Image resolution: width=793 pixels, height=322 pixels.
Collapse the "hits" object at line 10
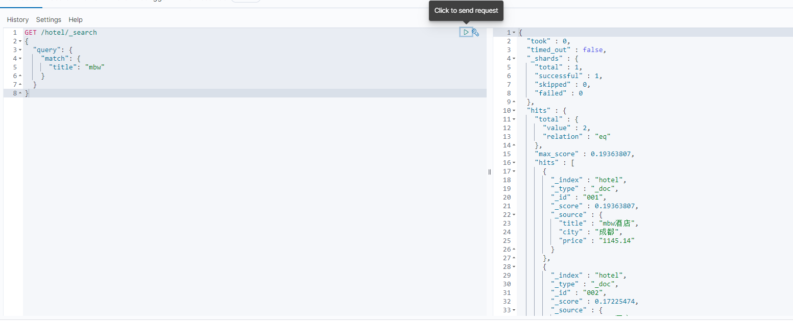tap(514, 111)
